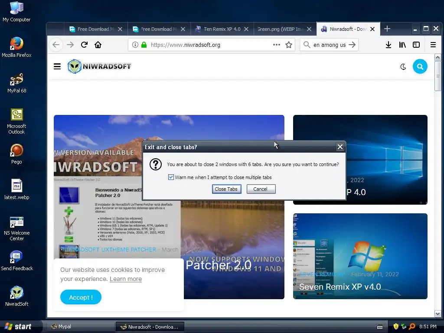444x333 pixels.
Task: Click the search bar magnifier icon
Action: pyautogui.click(x=307, y=45)
